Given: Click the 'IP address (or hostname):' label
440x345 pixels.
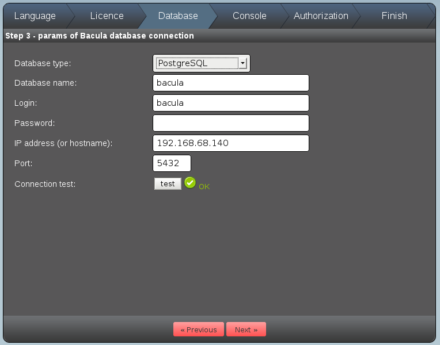Looking at the screenshot, I should pos(63,143).
